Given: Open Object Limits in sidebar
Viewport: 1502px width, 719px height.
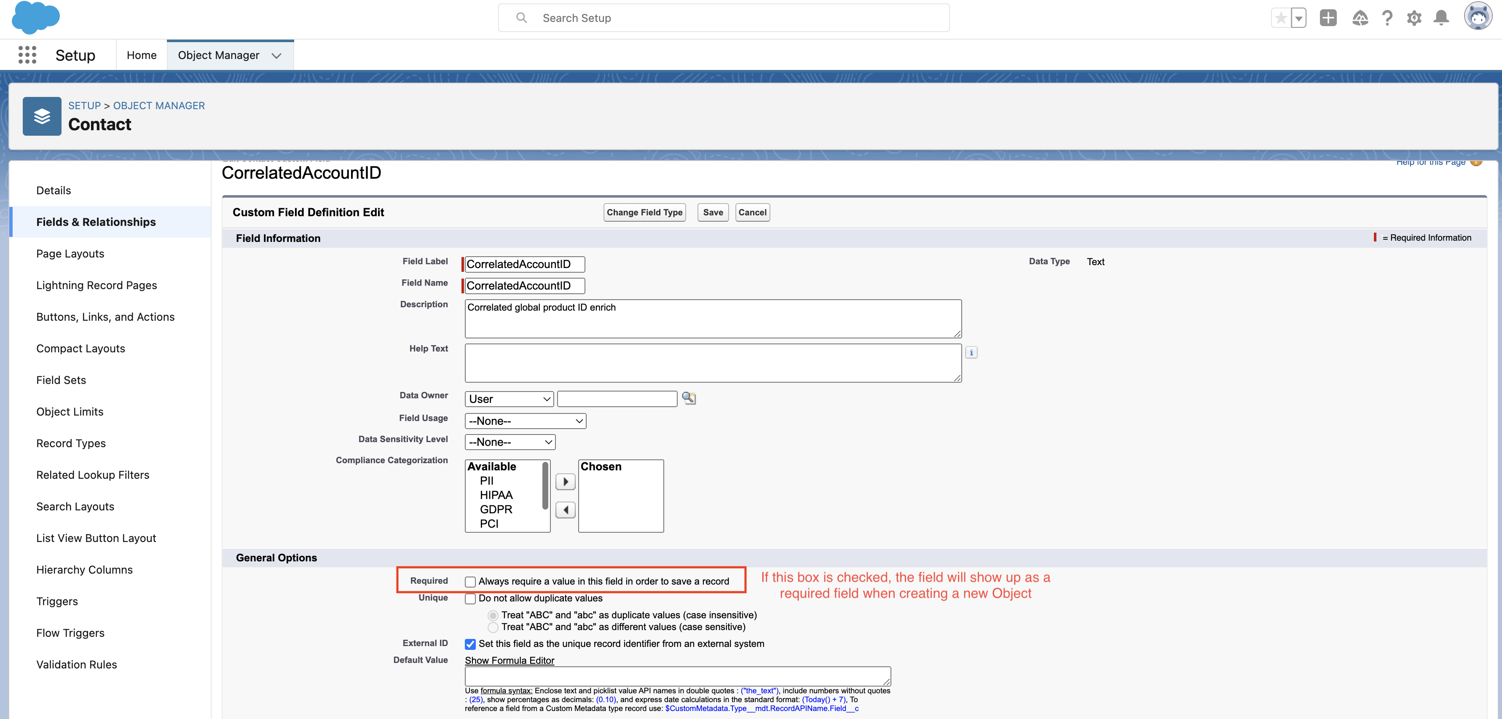Looking at the screenshot, I should coord(70,412).
